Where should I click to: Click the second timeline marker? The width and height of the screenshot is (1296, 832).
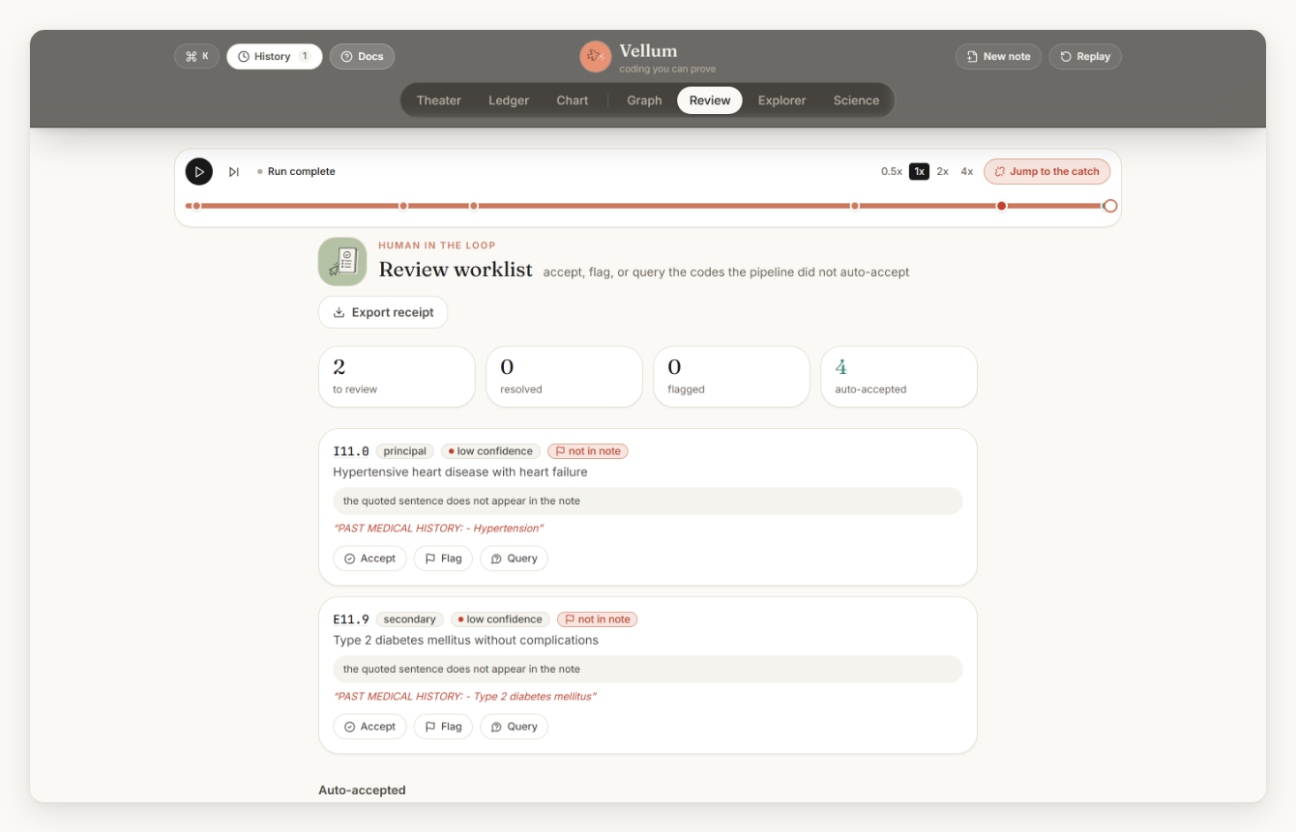click(403, 206)
